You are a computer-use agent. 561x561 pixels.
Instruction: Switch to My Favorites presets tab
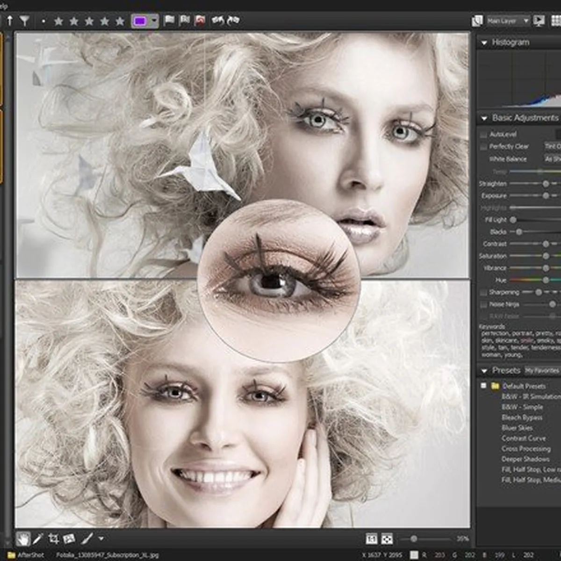[x=541, y=370]
